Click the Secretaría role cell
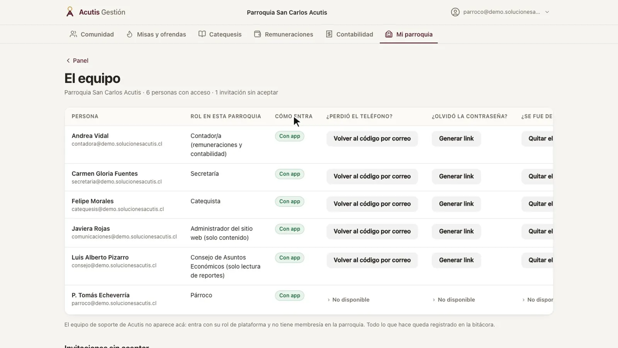The image size is (618, 348). [205, 174]
